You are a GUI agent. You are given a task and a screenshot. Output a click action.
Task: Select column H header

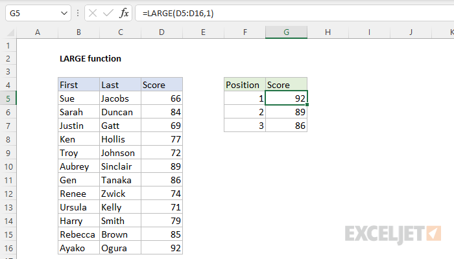[328, 32]
